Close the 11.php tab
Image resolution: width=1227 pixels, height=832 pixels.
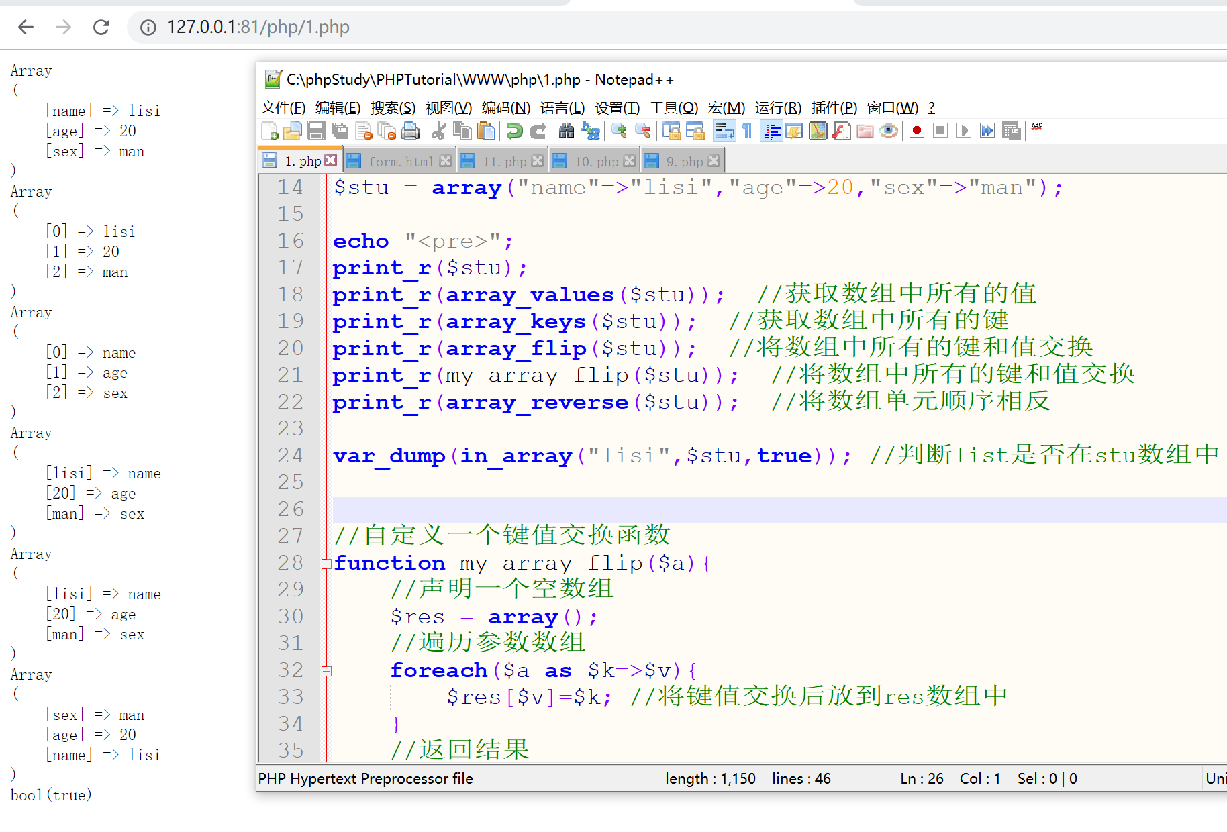point(537,161)
